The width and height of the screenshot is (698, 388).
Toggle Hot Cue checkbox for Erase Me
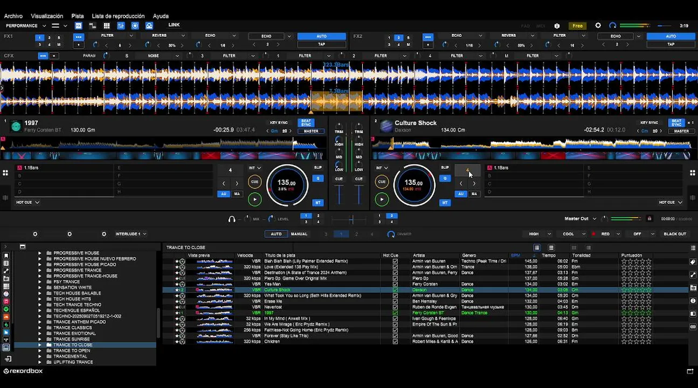tap(395, 301)
